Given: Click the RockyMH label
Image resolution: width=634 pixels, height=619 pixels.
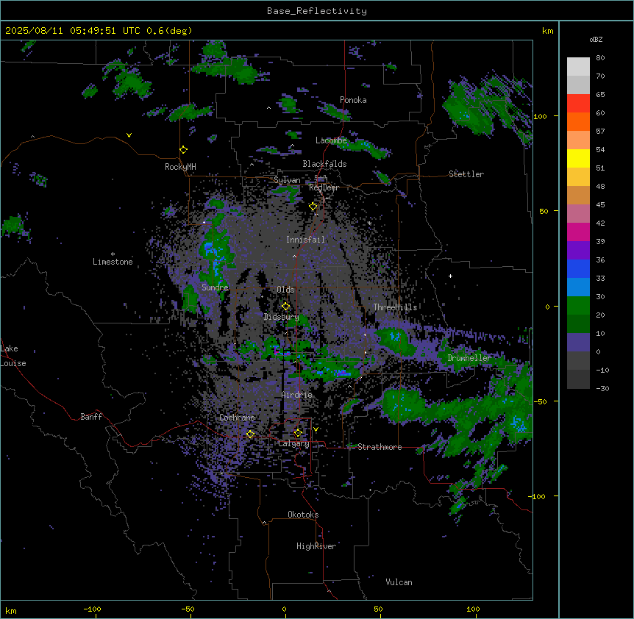Looking at the screenshot, I should (x=180, y=167).
